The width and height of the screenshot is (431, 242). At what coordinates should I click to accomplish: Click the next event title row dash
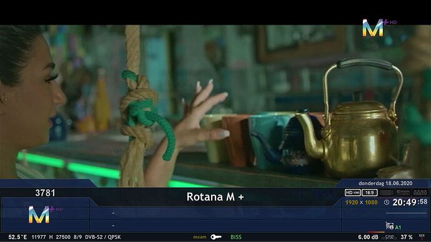pos(113,226)
